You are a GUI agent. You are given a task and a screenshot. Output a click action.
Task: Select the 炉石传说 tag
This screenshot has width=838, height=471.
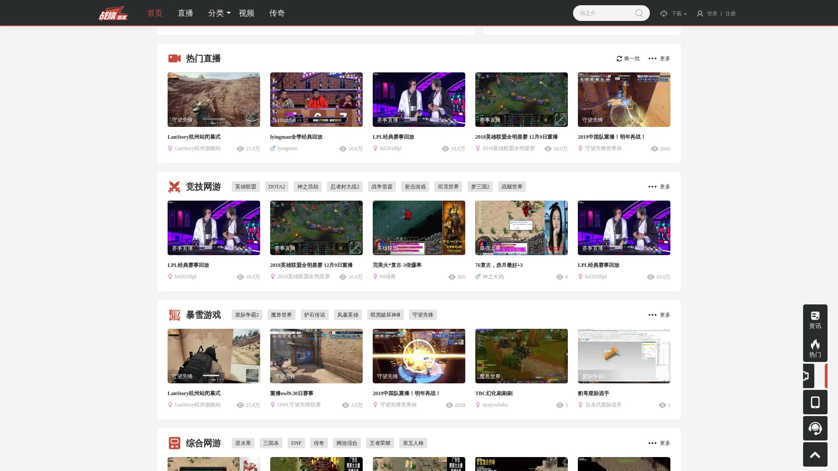point(315,315)
